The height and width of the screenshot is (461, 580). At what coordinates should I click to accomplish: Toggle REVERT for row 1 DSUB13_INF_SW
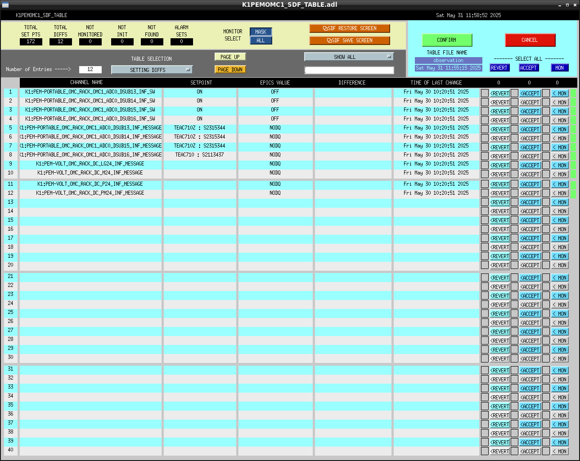[x=500, y=94]
